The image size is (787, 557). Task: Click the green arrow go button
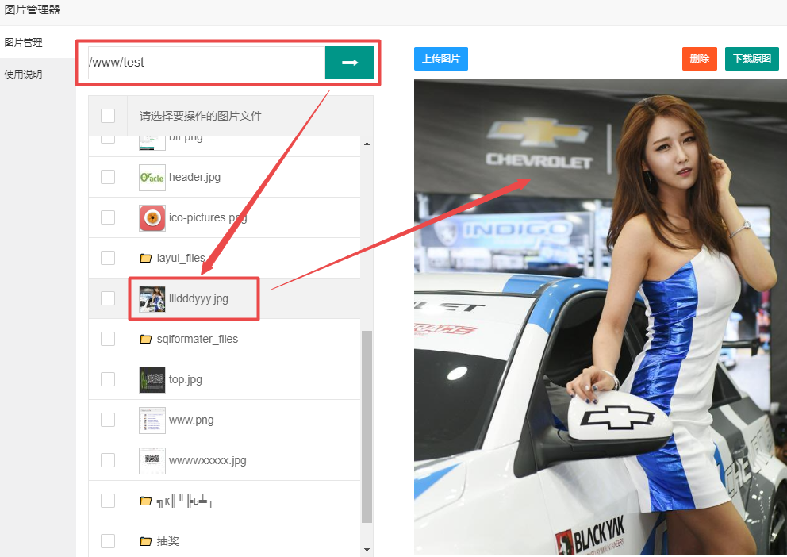click(x=350, y=62)
